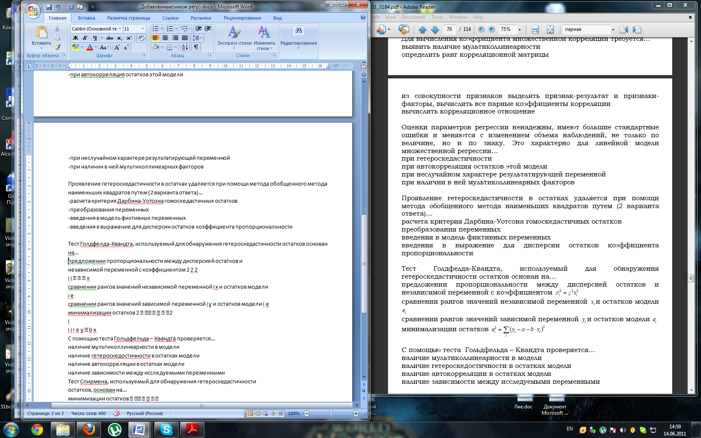Image resolution: width=701 pixels, height=438 pixels.
Task: Open the Window menu in Adobe Reader
Action: click(458, 17)
